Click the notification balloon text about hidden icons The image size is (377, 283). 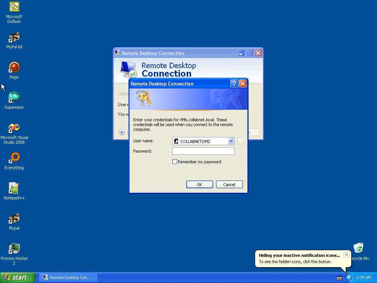(295, 262)
